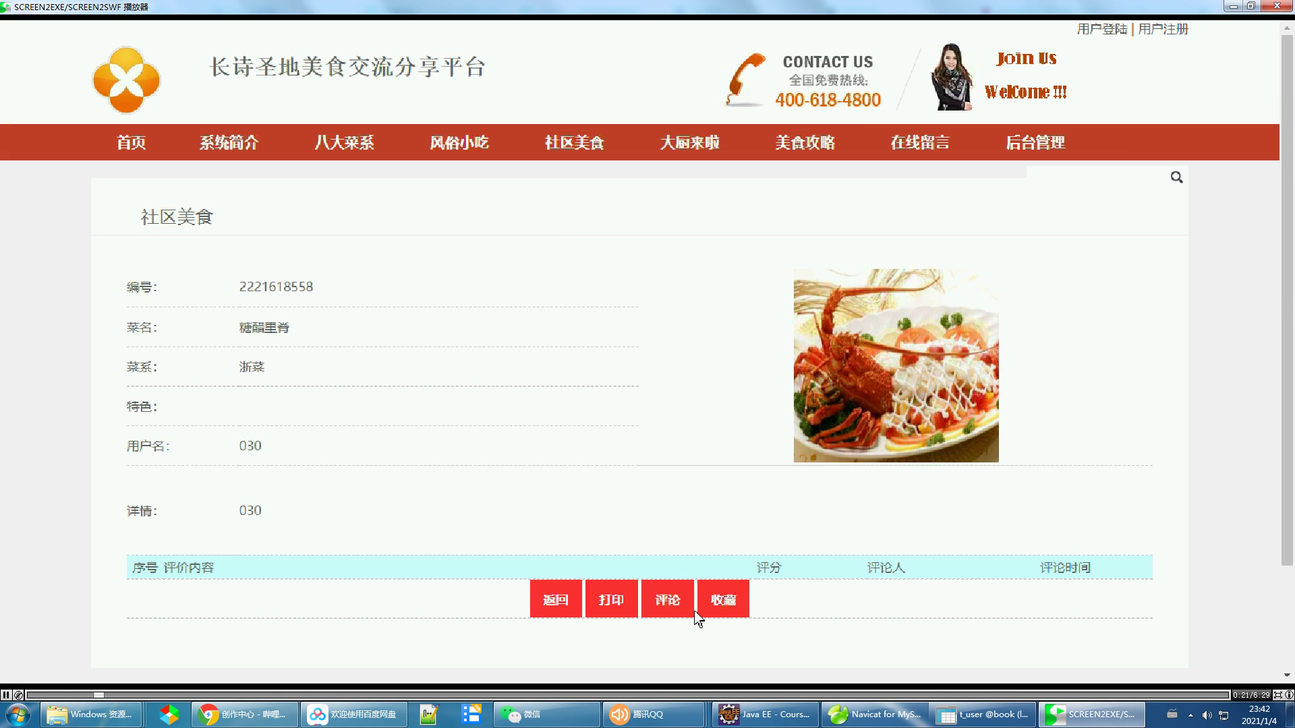Click the network tray icon

[x=1224, y=715]
